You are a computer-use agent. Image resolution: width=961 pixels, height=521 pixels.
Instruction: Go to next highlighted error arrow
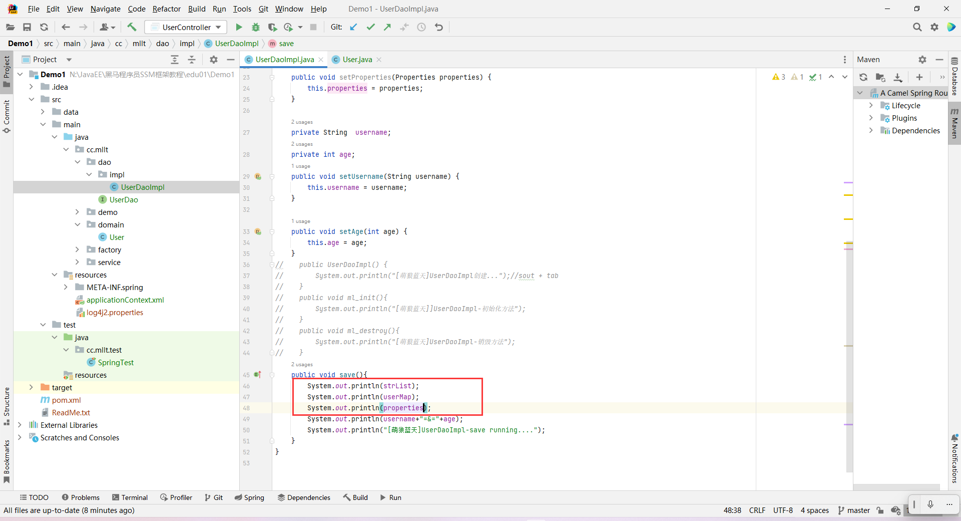pos(845,77)
